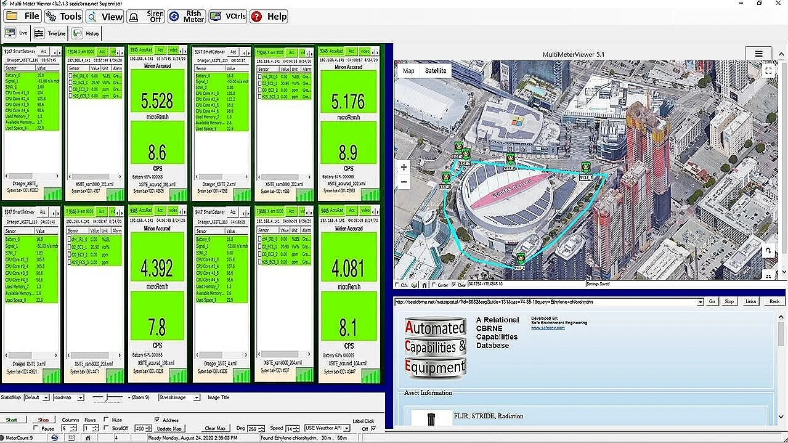Open the View toolbar icon

click(105, 16)
